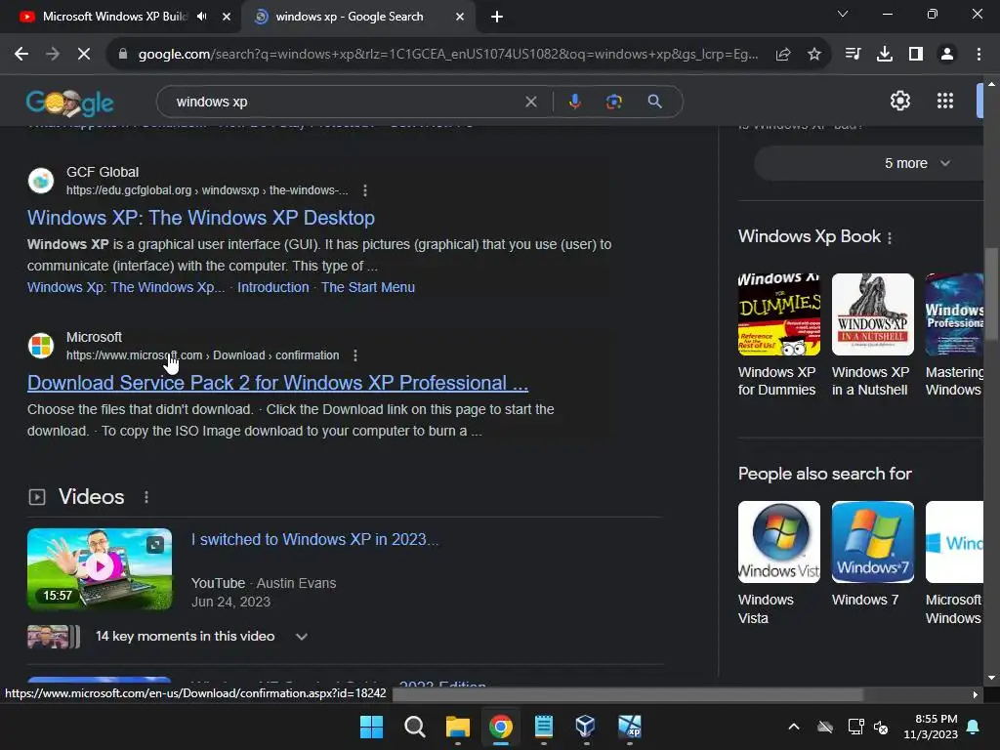Click the Chrome taskbar icon
The height and width of the screenshot is (750, 1000).
click(x=501, y=727)
